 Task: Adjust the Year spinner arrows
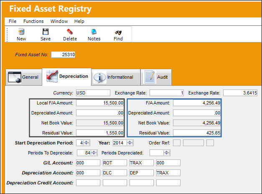(130, 143)
